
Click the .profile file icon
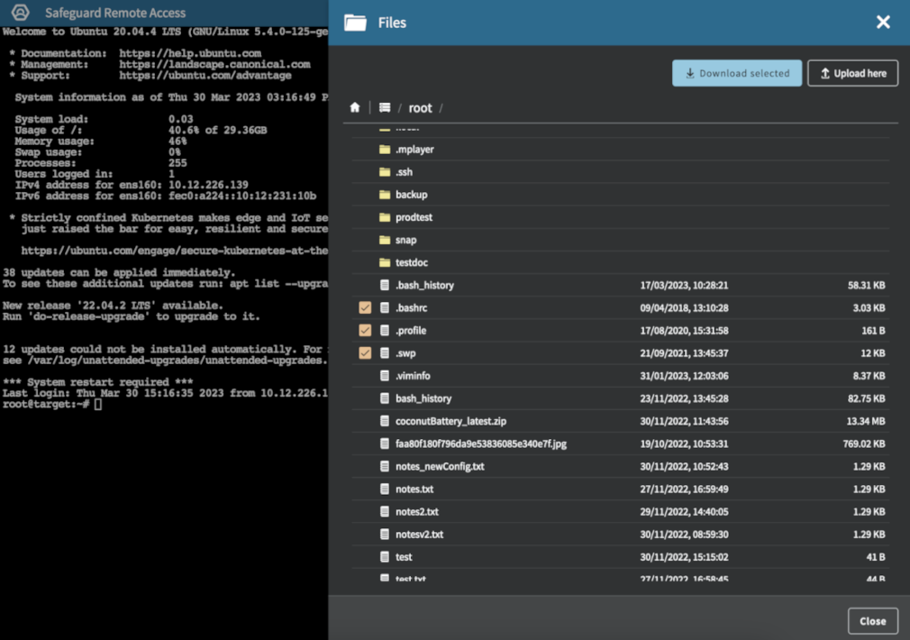point(384,331)
